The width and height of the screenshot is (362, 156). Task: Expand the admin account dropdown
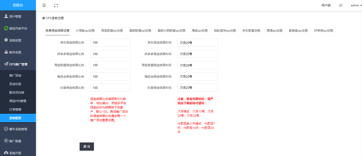356,5
